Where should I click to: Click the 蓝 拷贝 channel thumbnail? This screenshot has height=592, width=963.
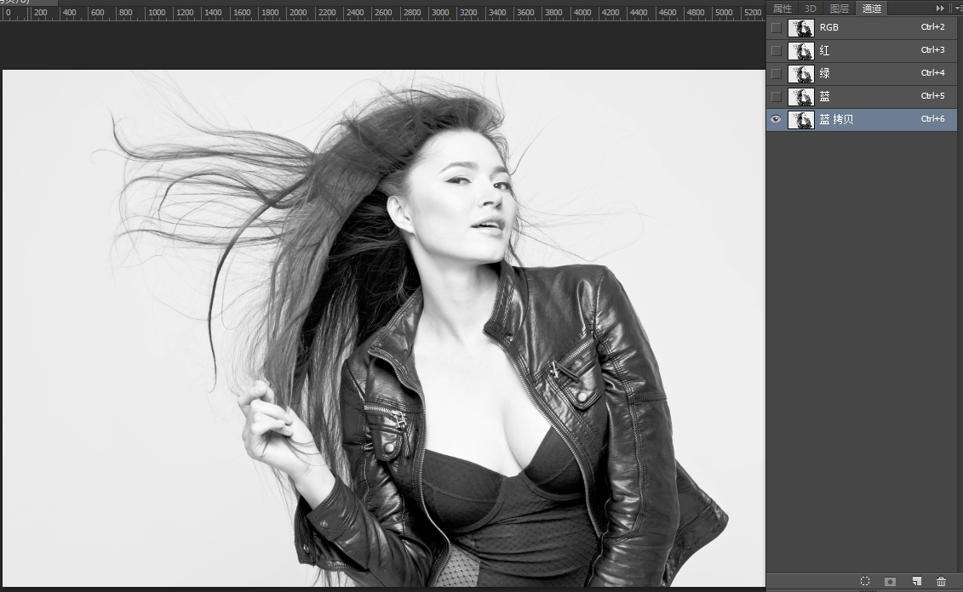801,119
